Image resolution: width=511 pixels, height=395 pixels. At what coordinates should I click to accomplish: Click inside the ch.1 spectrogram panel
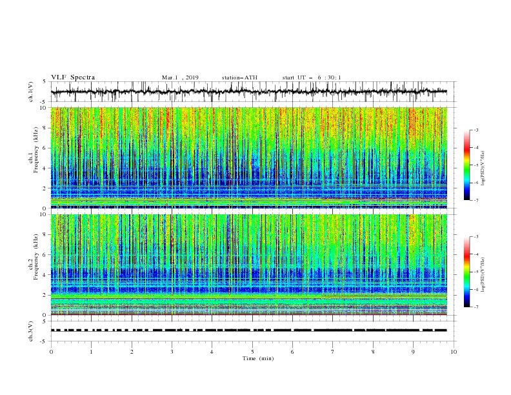[x=249, y=157]
